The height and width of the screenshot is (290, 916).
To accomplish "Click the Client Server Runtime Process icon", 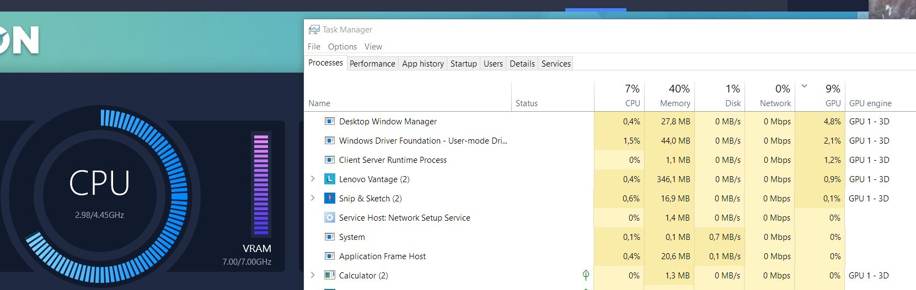I will tap(330, 160).
